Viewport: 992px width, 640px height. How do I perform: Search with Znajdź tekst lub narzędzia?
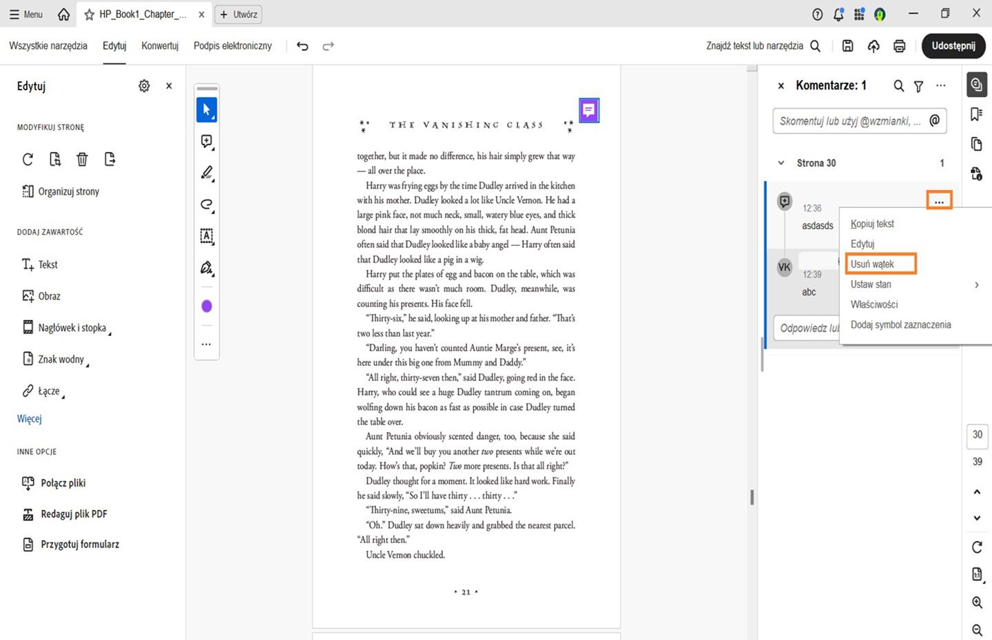(x=763, y=45)
